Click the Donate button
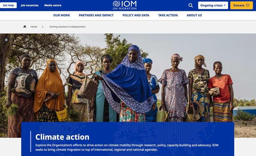256x156 pixels. coord(242,5)
